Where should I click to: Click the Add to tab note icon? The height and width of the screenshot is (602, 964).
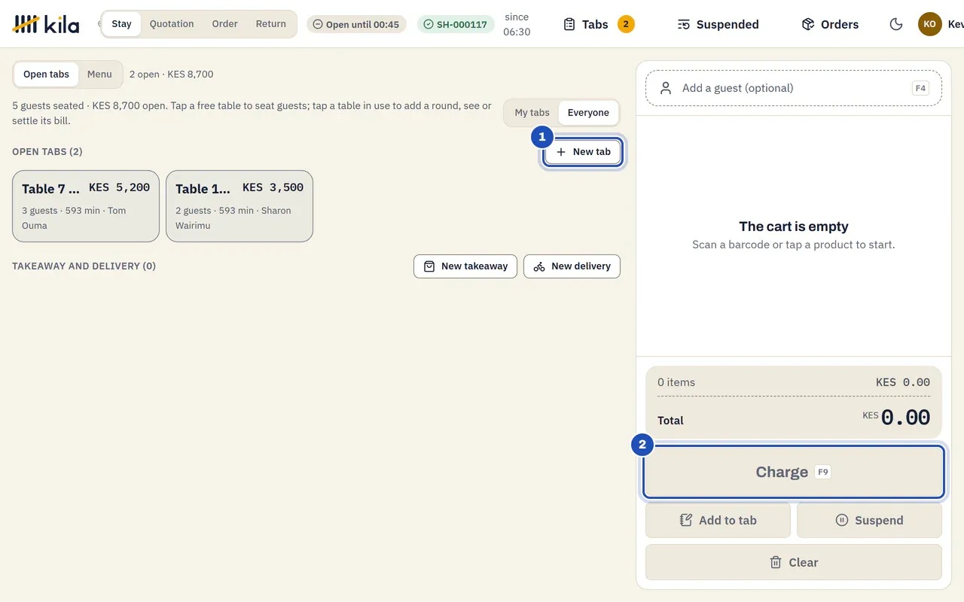tap(686, 520)
